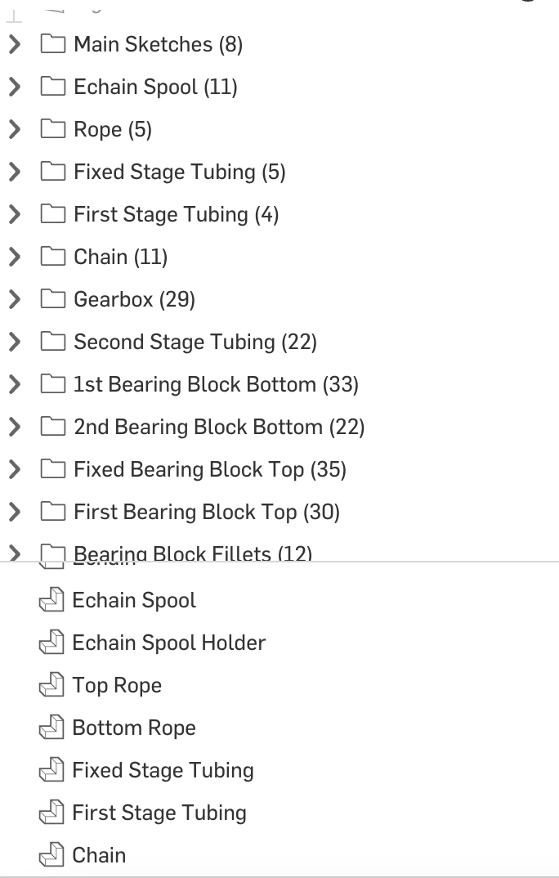Click the Rope folder icon
Screen dimensions: 559x878
52,129
